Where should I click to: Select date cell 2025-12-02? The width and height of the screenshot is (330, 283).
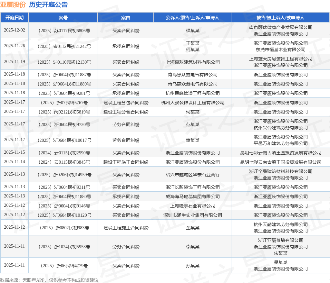pos(15,30)
